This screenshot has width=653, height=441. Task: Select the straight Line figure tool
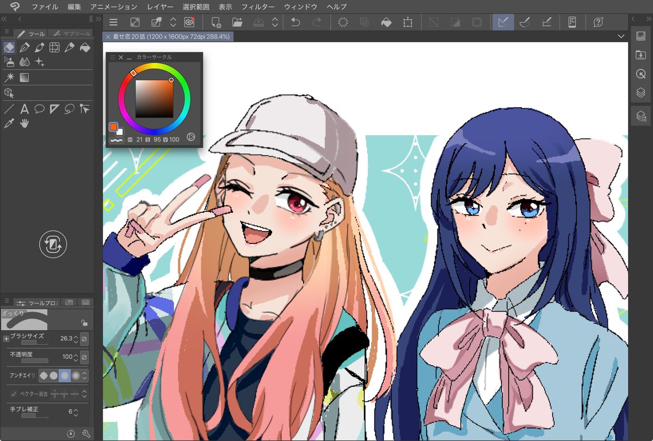[9, 109]
